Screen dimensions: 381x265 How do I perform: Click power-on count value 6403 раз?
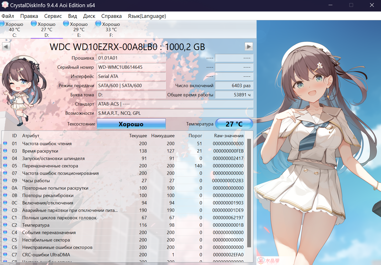click(x=234, y=86)
